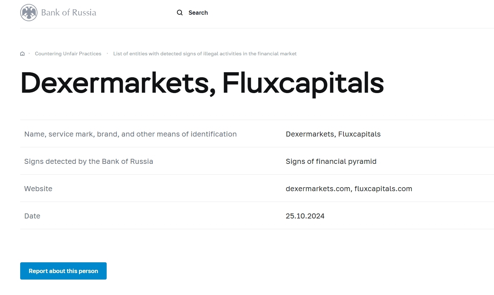494x295 pixels.
Task: Click the dexermarkets.com website text
Action: click(318, 189)
